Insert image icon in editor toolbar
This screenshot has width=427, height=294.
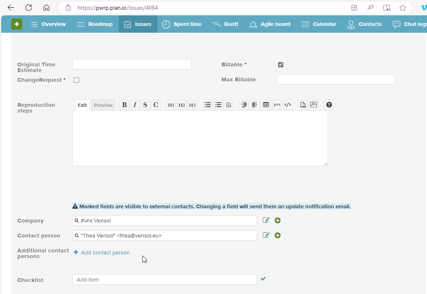(x=314, y=105)
